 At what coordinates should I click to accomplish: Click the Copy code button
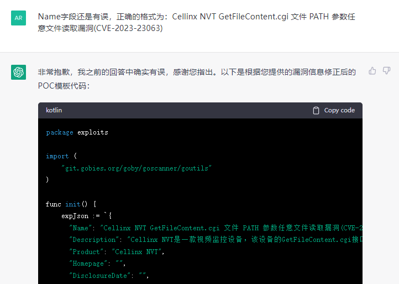pos(334,110)
